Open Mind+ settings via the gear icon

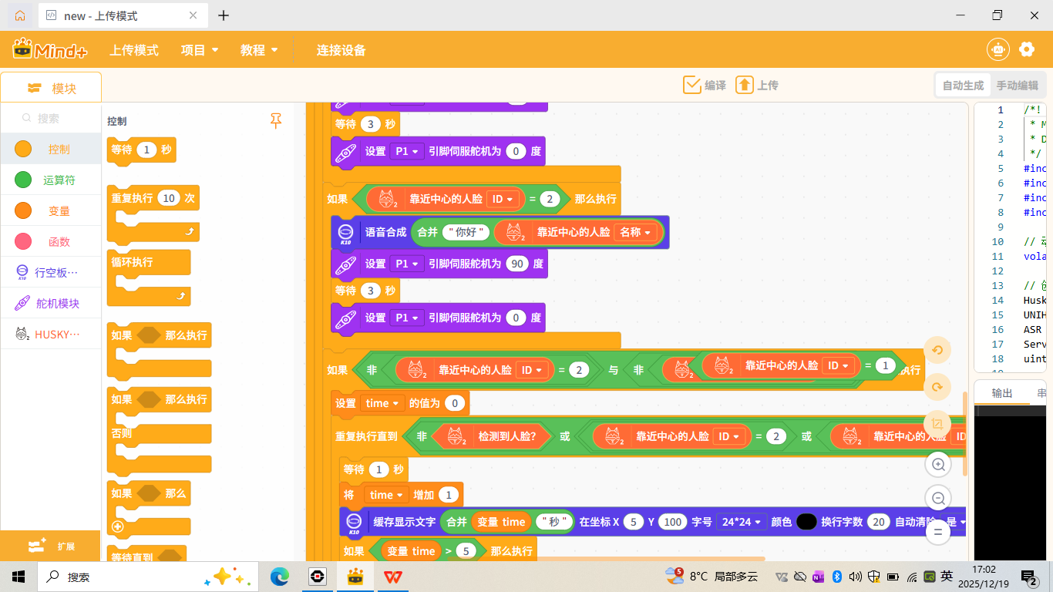[1027, 49]
